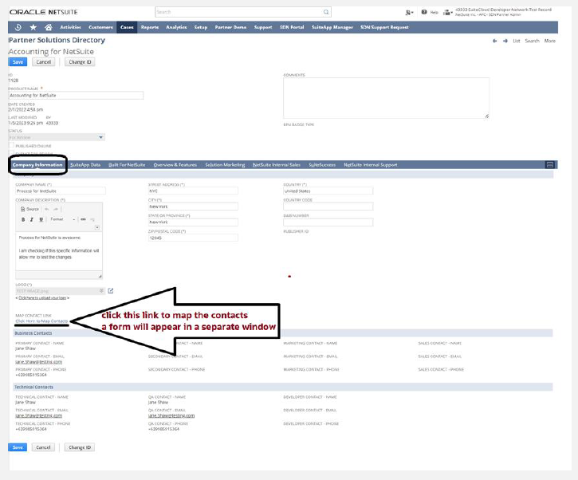The image size is (578, 480).
Task: Open the Cases menu
Action: coord(127,27)
